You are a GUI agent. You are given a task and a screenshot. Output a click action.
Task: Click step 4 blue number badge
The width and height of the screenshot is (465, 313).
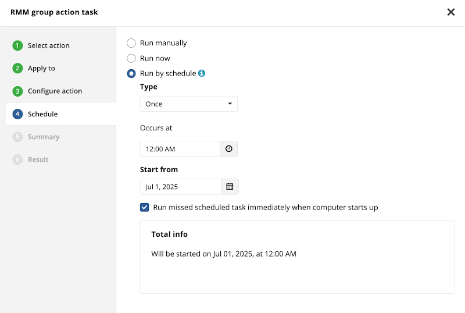tap(17, 114)
